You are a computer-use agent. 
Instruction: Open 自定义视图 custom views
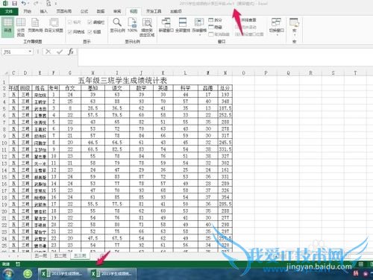[54, 25]
